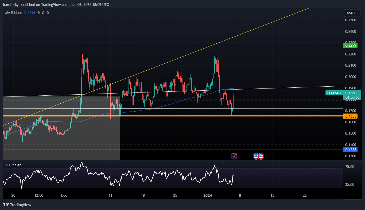
Task: Click the 8 date label on the time axis
Action: click(x=240, y=195)
